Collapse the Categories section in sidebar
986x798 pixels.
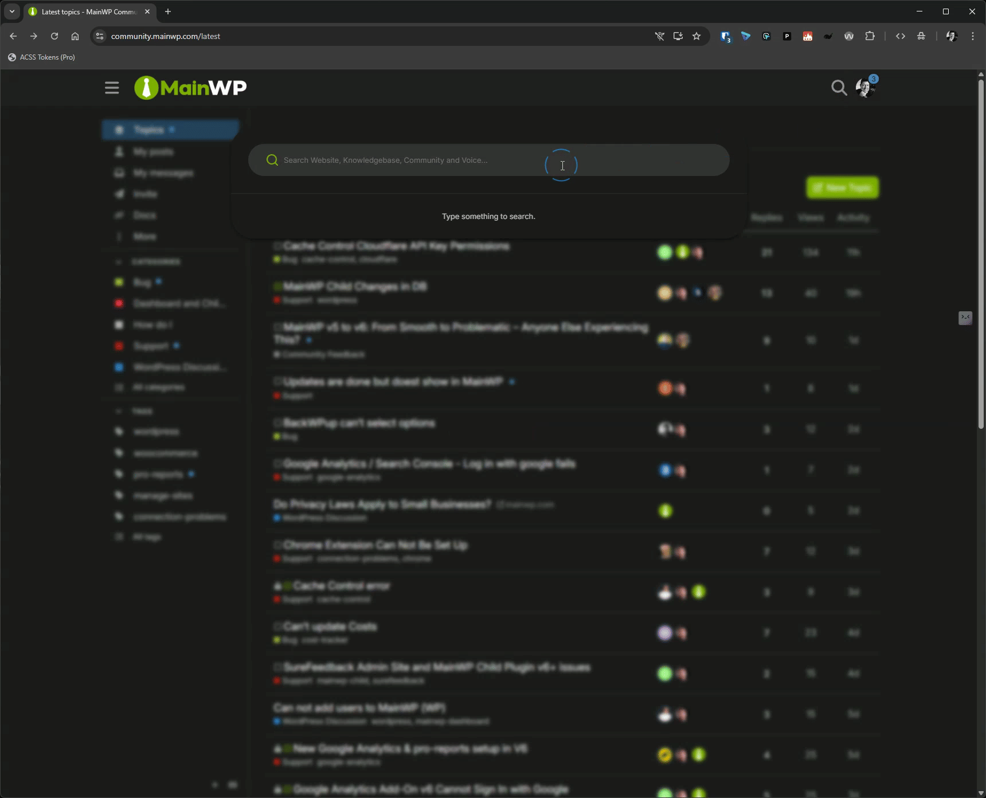tap(119, 261)
